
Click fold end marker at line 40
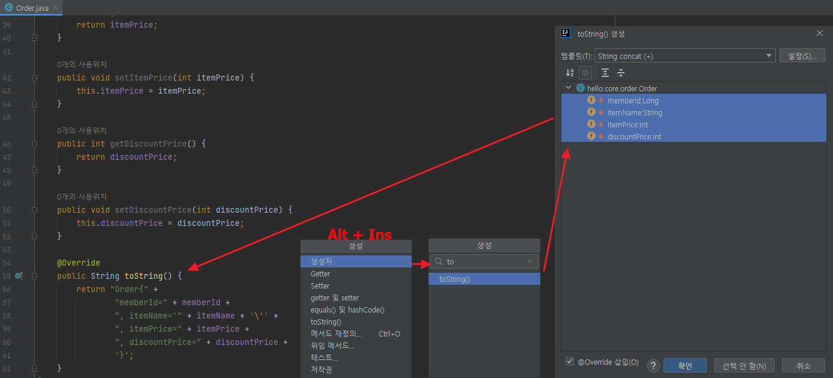point(34,37)
